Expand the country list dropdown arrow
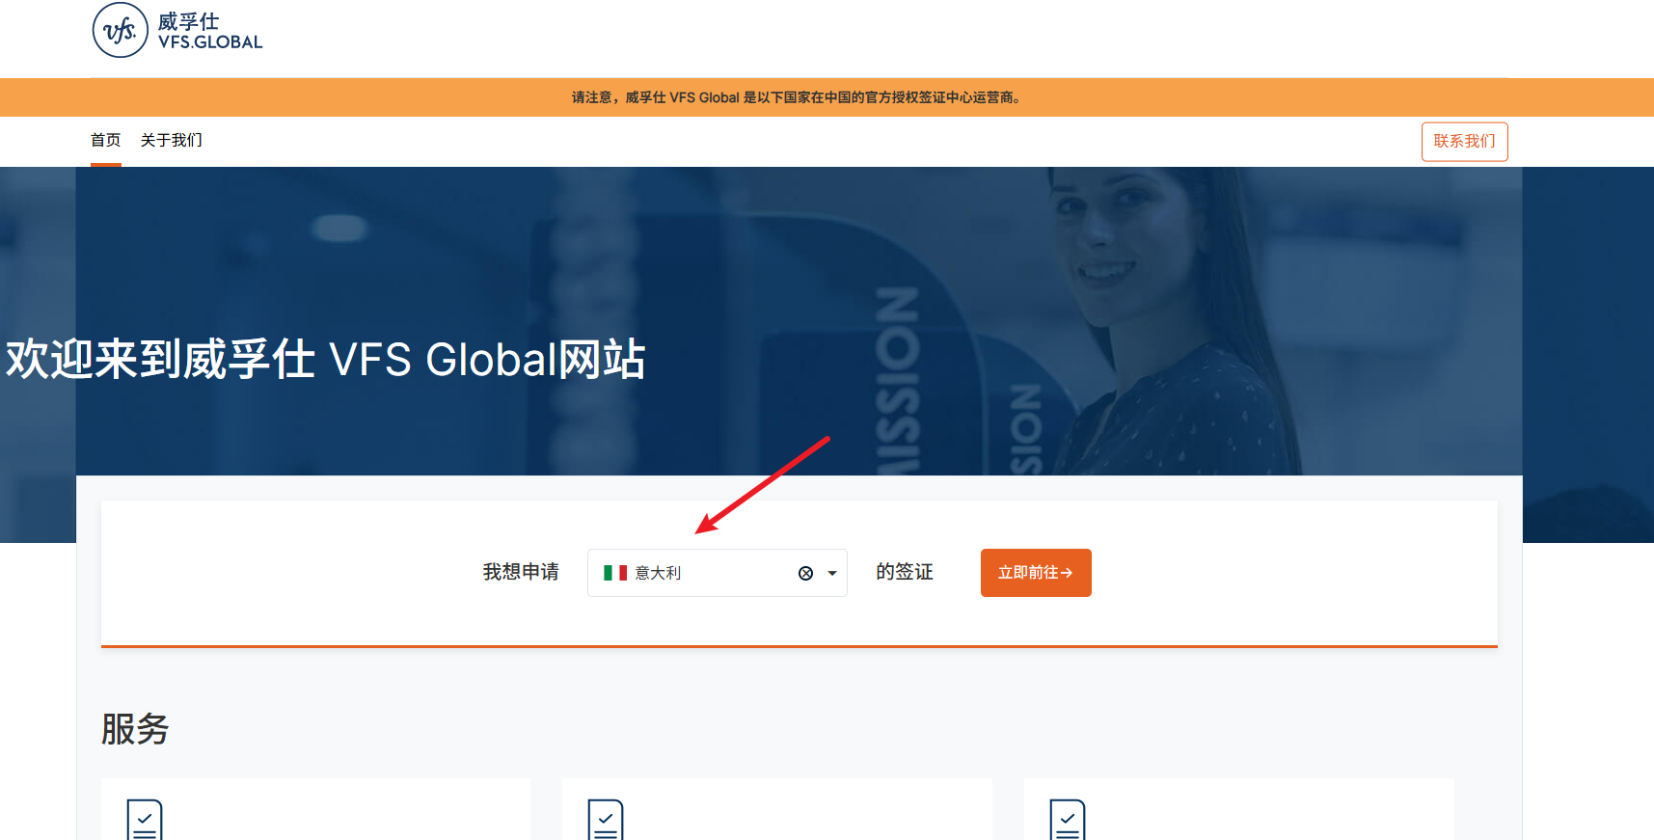This screenshot has height=840, width=1654. pos(832,573)
